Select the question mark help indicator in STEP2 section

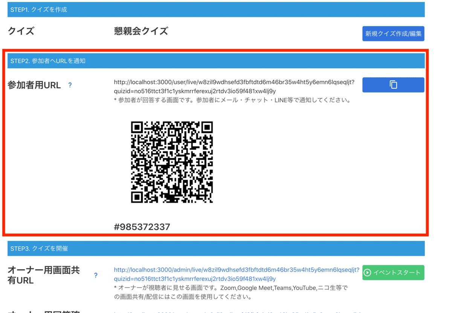[x=70, y=85]
